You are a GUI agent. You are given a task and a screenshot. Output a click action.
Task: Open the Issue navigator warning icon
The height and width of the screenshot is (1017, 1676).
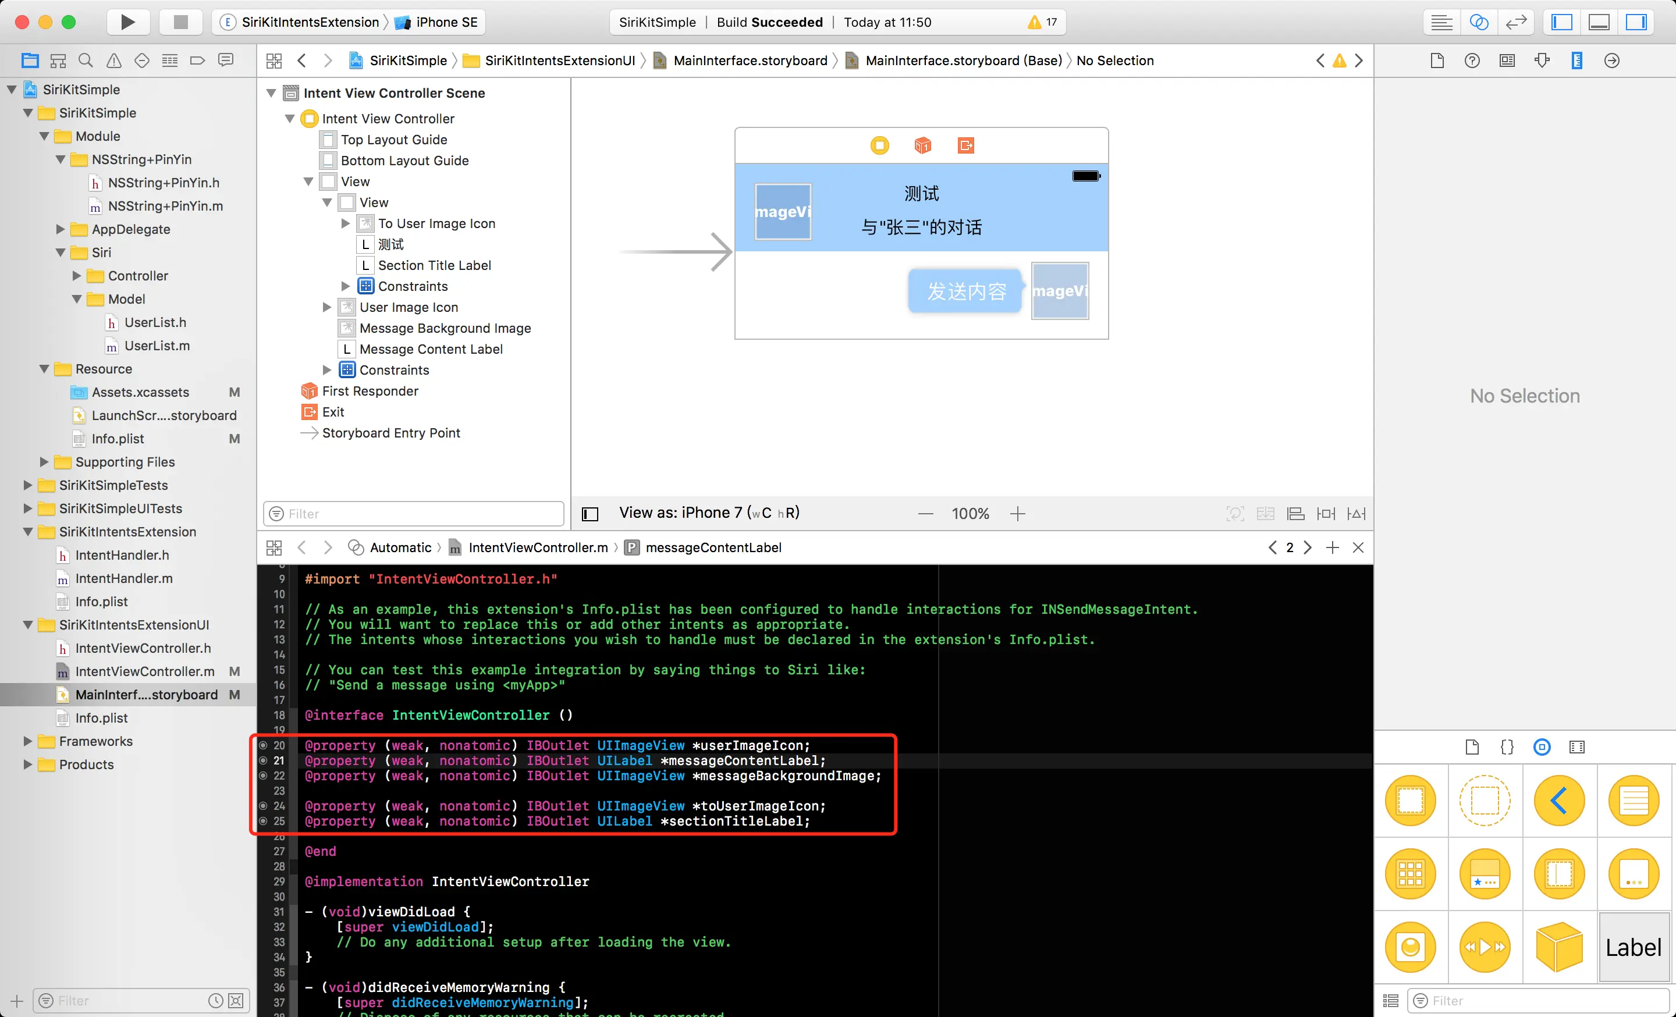[113, 61]
